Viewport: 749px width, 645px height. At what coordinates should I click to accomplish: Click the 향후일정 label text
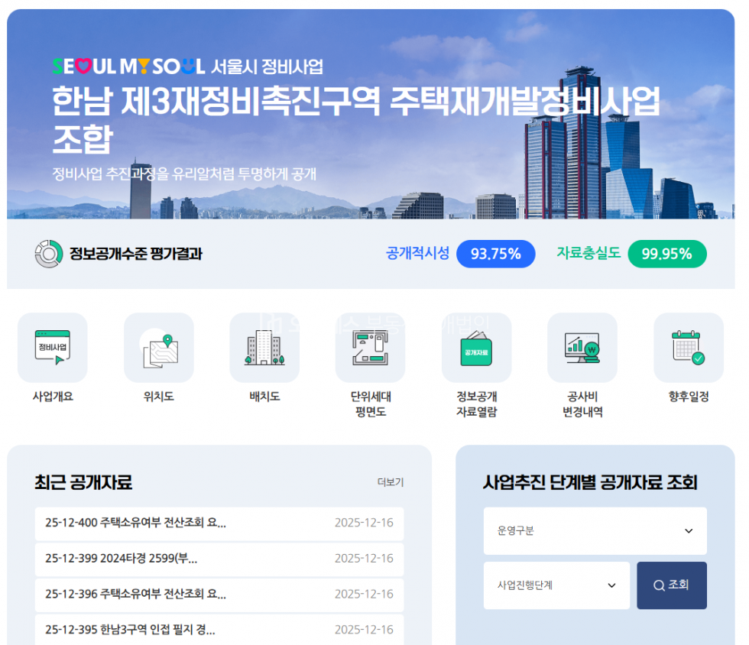(x=689, y=397)
